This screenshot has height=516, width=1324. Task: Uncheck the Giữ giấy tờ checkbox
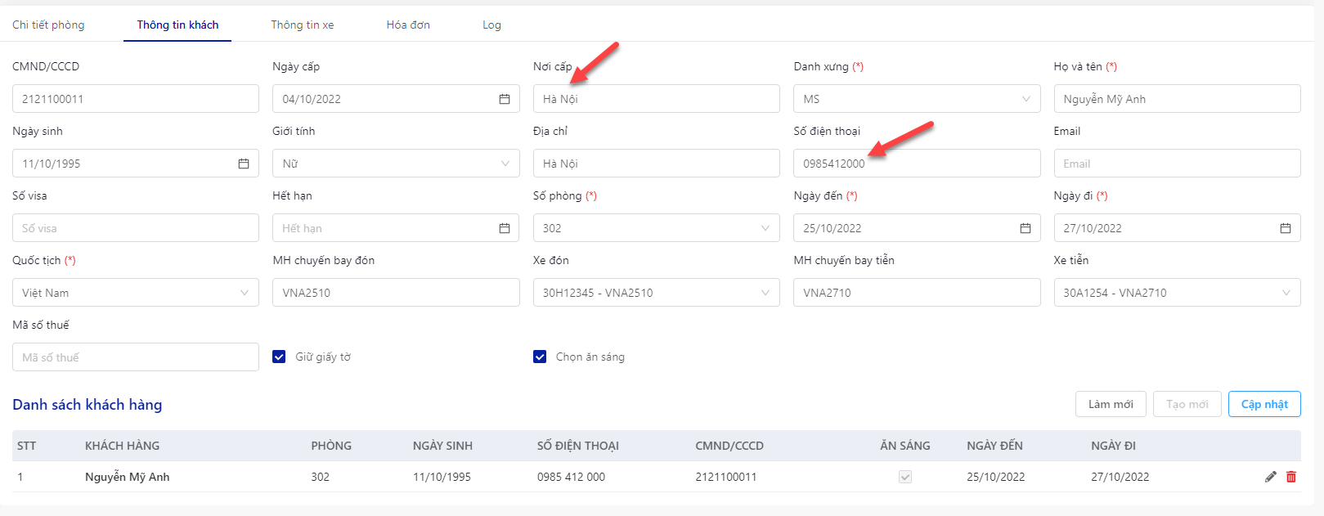click(279, 357)
